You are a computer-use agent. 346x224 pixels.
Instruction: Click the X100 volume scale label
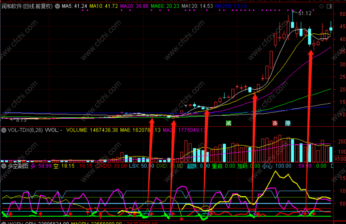click(x=340, y=159)
